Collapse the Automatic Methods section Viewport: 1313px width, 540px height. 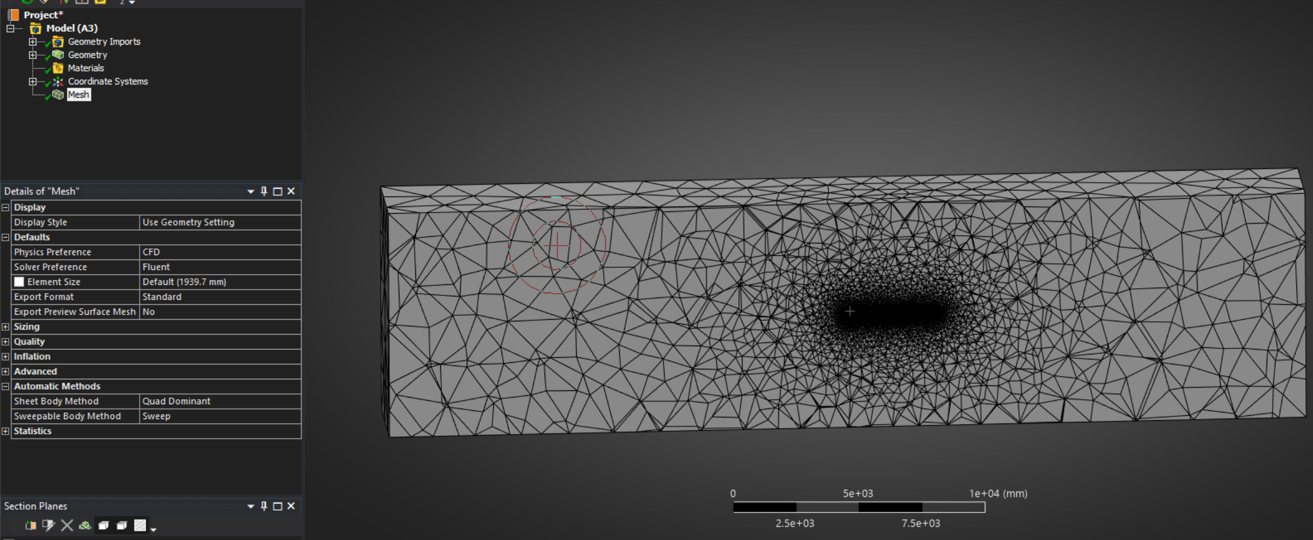tap(6, 387)
